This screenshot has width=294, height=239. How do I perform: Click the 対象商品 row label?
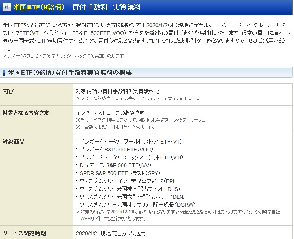tap(14, 142)
